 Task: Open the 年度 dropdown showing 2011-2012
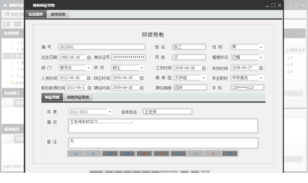pos(110,112)
